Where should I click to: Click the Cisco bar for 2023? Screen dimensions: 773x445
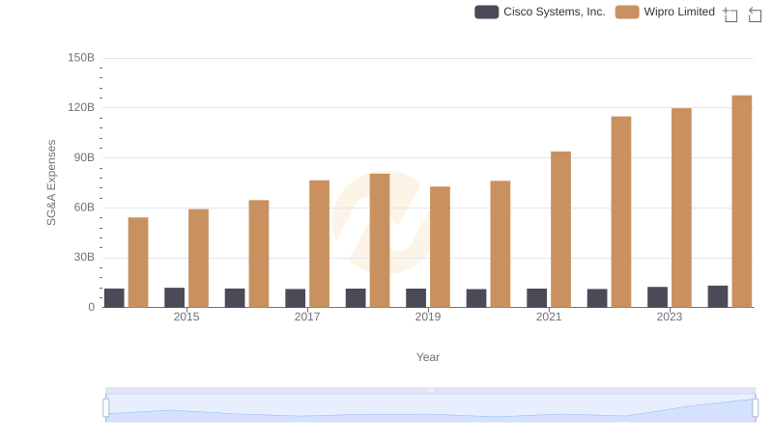pos(658,297)
